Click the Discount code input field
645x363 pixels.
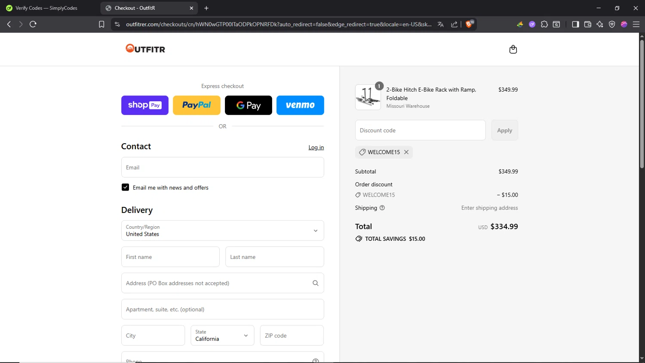tap(421, 130)
